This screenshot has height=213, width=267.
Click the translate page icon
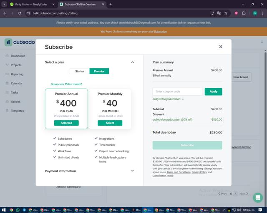tap(219, 13)
